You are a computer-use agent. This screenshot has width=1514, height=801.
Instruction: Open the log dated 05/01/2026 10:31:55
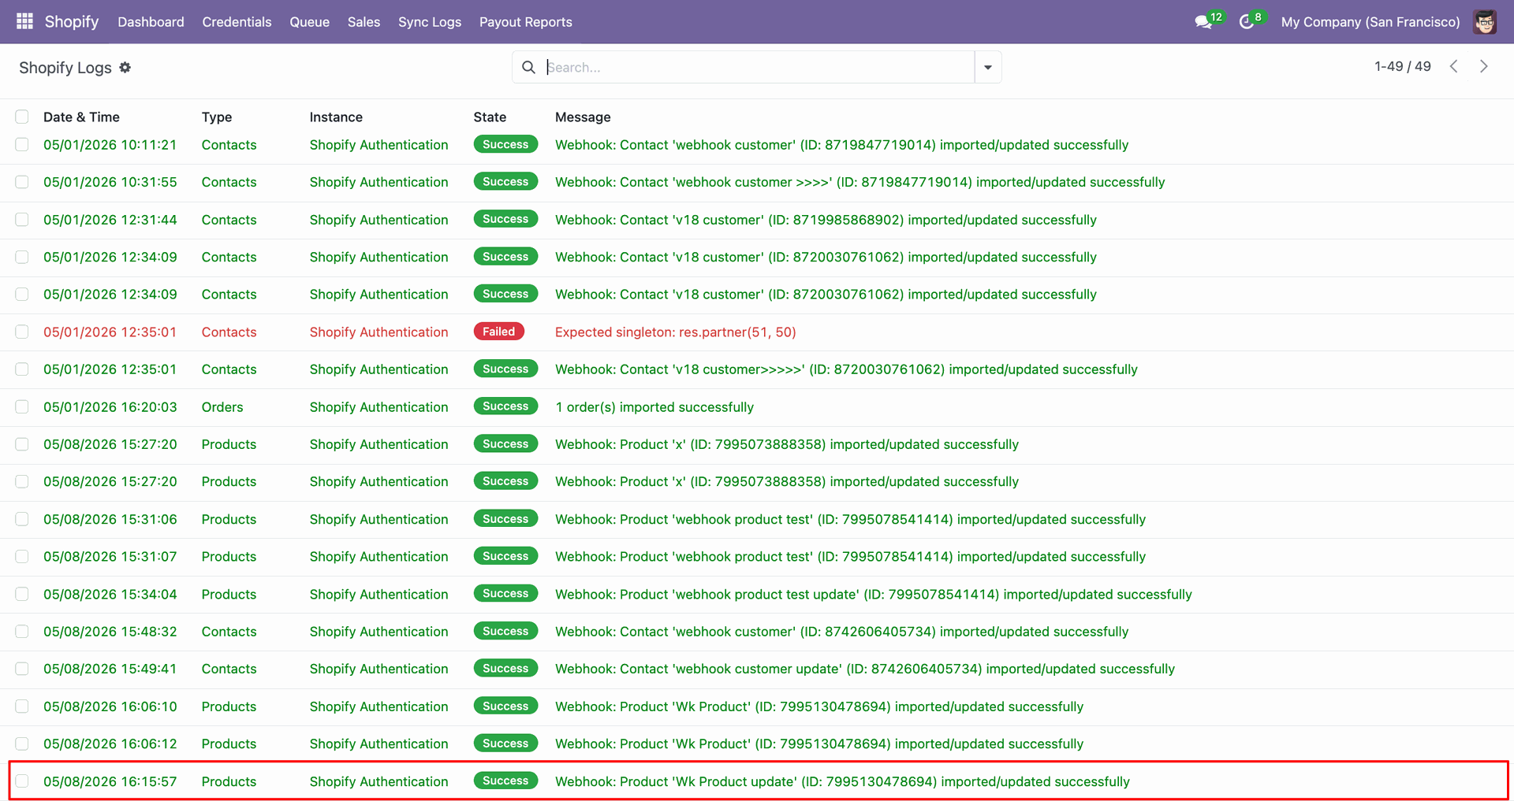(x=110, y=182)
